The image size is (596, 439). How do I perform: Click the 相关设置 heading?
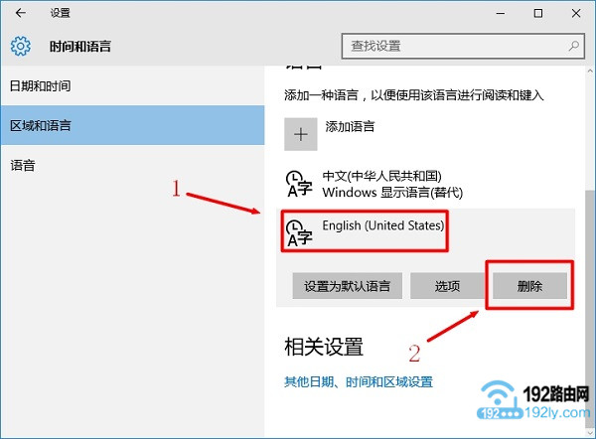coord(324,347)
